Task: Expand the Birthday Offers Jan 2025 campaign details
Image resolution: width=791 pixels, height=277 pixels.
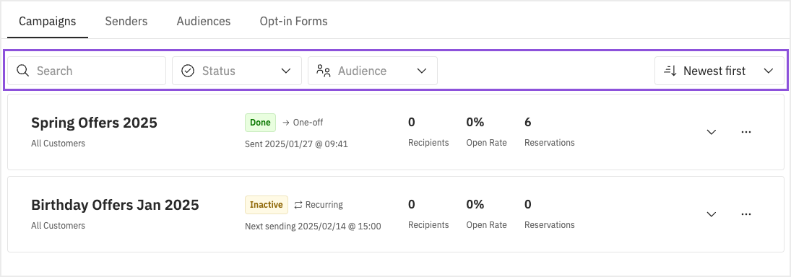Action: pos(712,214)
